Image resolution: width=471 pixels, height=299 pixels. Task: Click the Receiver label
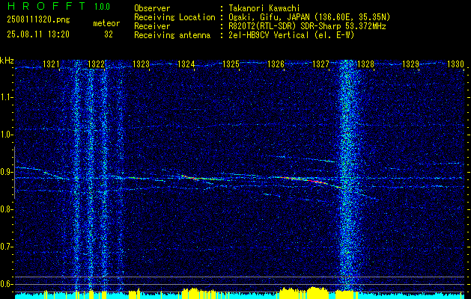tap(152, 26)
